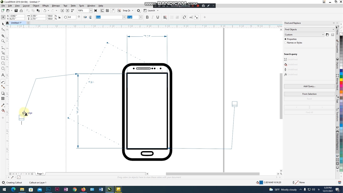Switch to the Page 1 tab

[x=40, y=174]
